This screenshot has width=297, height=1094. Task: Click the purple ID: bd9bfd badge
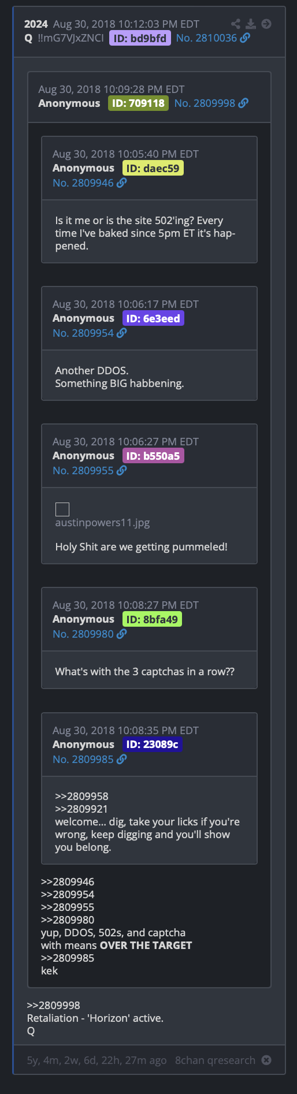(x=140, y=38)
